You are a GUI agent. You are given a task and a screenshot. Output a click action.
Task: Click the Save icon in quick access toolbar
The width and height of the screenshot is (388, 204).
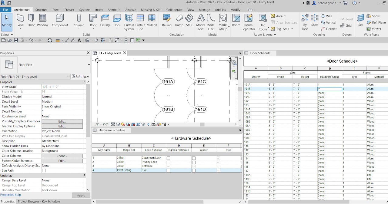coord(16,40)
